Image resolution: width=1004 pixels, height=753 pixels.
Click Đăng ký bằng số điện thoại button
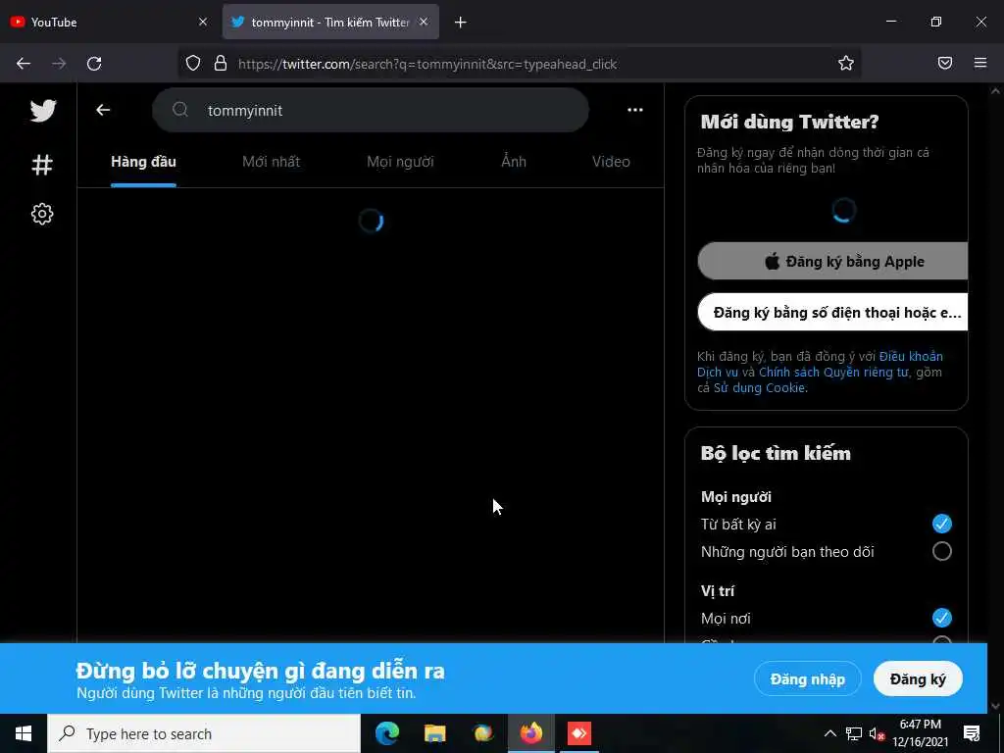click(x=832, y=313)
